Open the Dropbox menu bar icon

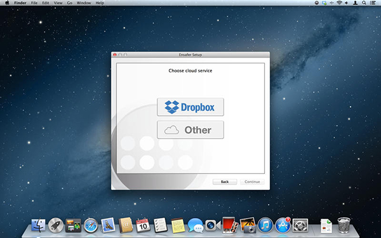pos(324,3)
